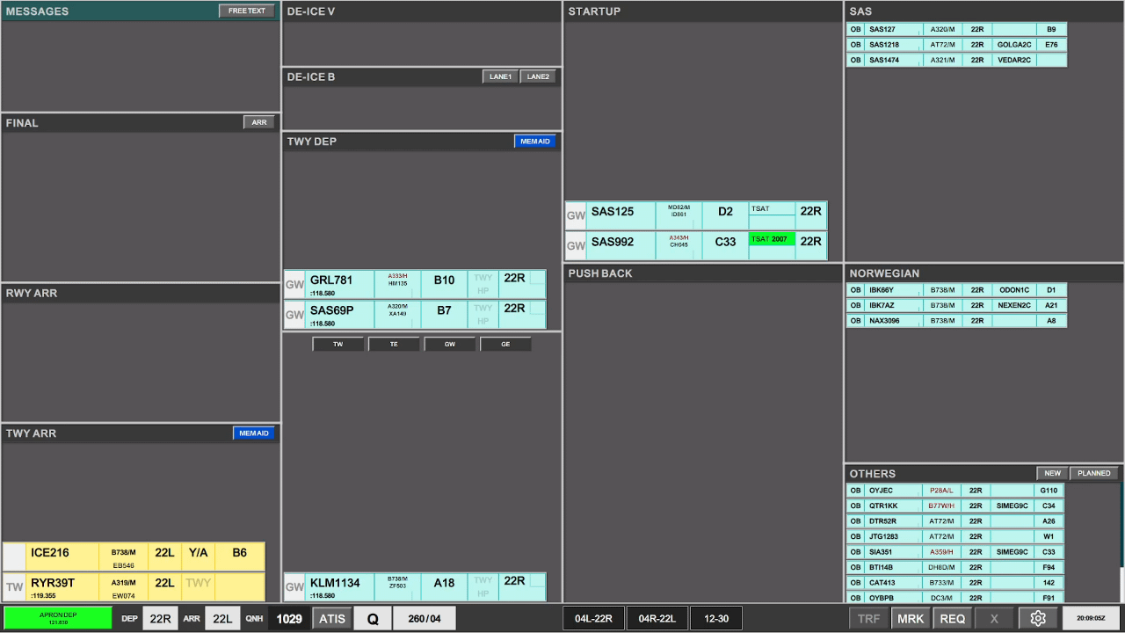Click the ATIS button

(x=332, y=618)
